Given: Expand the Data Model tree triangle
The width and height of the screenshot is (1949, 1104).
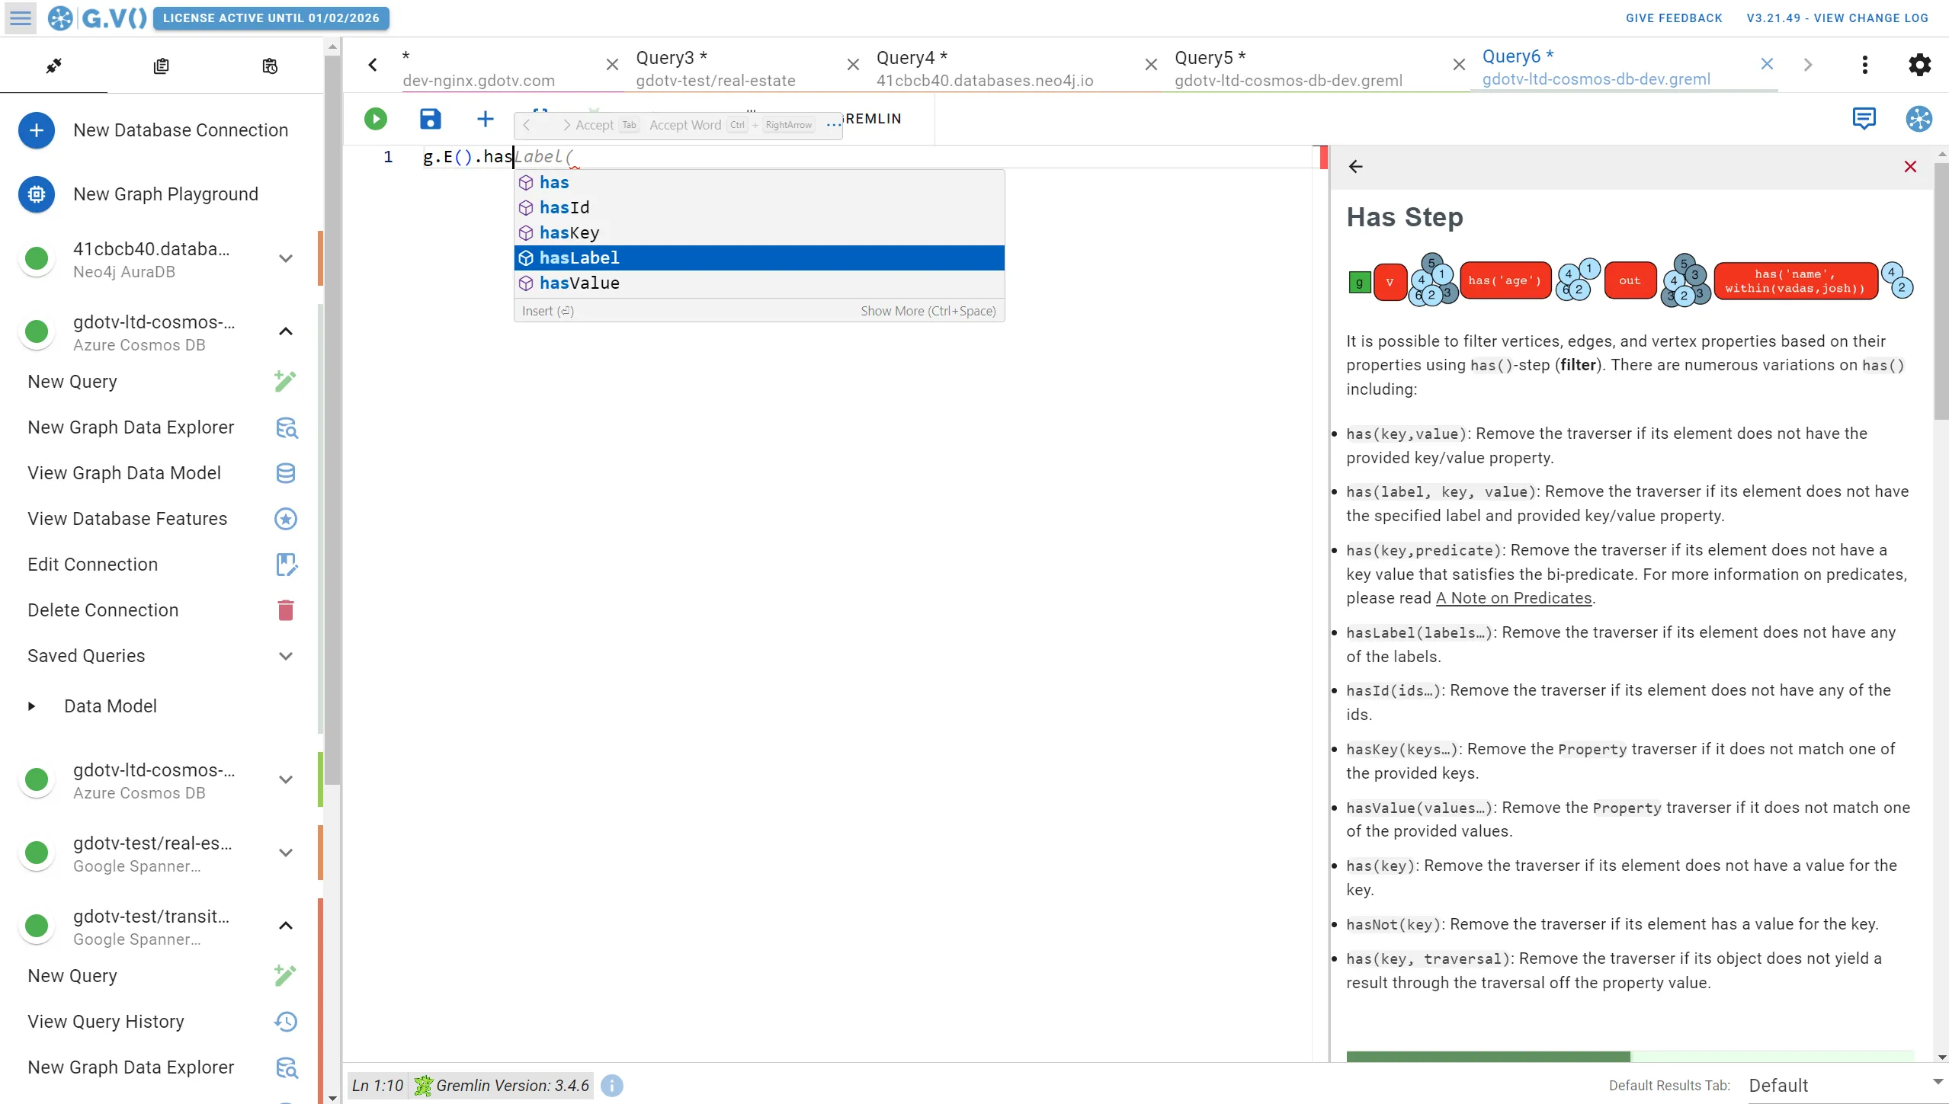Looking at the screenshot, I should tap(31, 706).
